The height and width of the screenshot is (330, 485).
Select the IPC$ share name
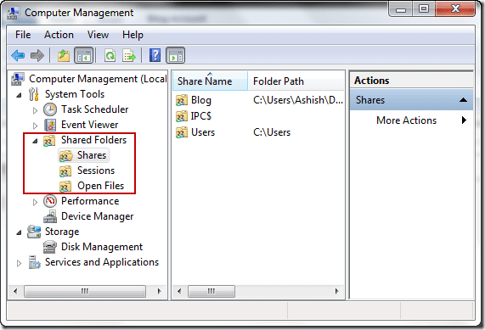[x=201, y=116]
